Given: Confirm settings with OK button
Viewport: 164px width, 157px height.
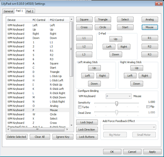Looking at the screenshot, I should click(112, 152).
